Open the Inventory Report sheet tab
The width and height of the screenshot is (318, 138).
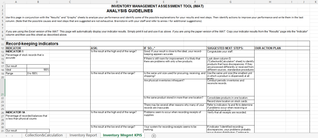83,135
